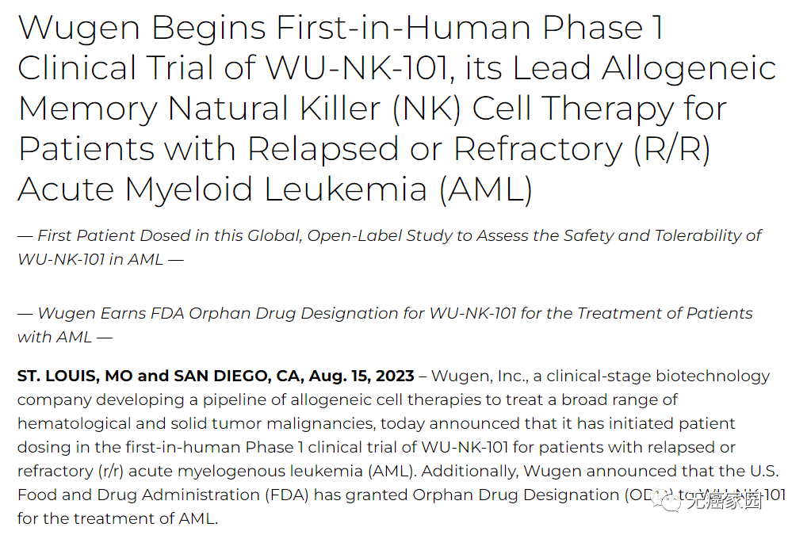Click 'Food and Drug Administration (FDA)' text
This screenshot has width=788, height=535.
(x=163, y=495)
